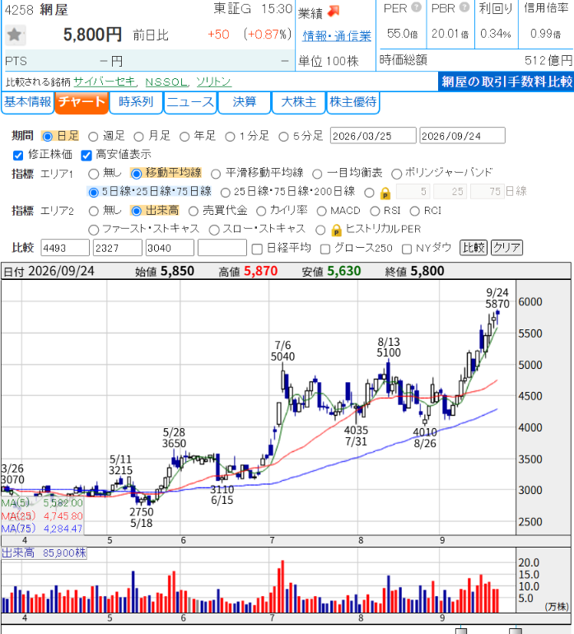Toggle the 修正株価 checkbox

[x=18, y=156]
